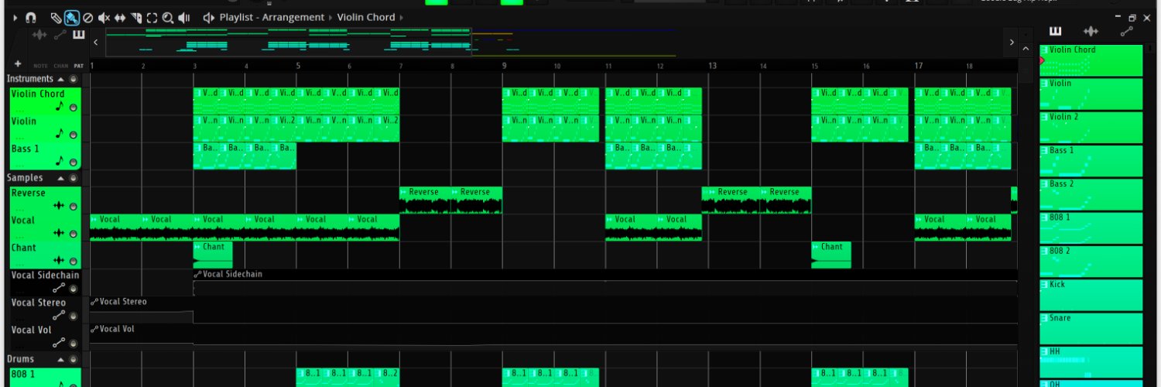Viewport: 1161px width, 387px height.
Task: Click the plus add track button
Action: [18, 64]
